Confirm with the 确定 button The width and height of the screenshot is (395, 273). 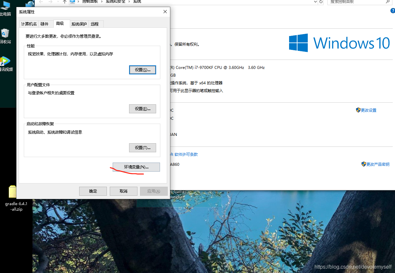[x=93, y=191]
